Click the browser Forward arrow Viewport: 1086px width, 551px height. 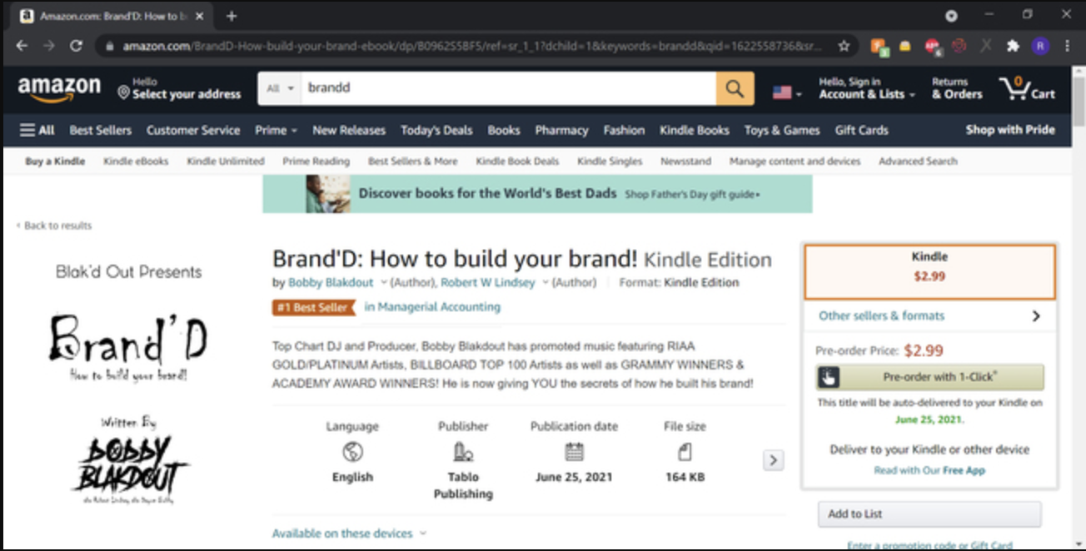click(x=48, y=46)
